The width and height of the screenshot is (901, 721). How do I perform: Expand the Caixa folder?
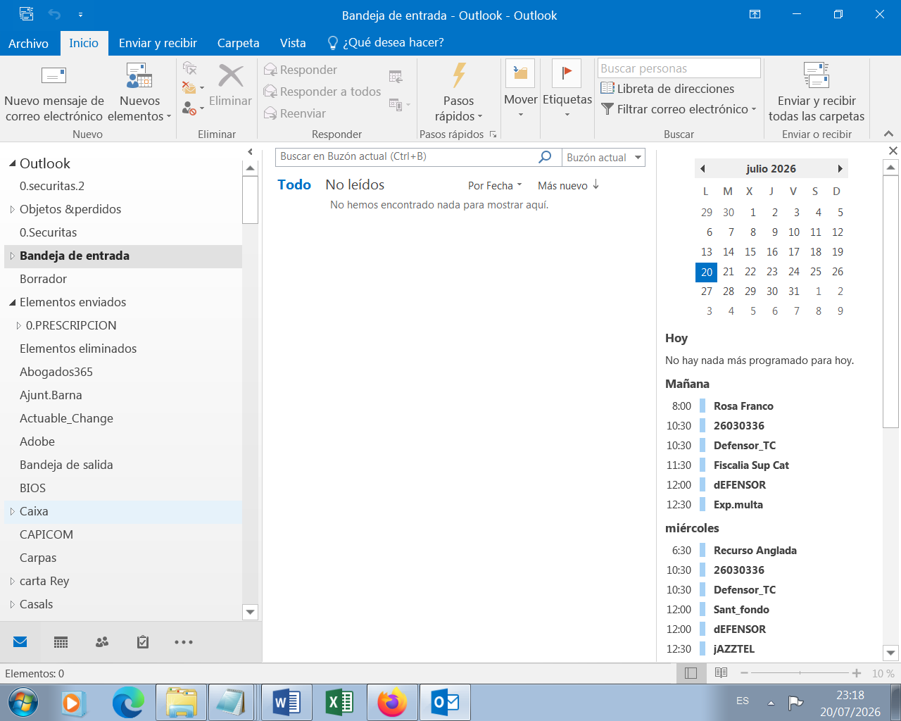[x=12, y=512]
